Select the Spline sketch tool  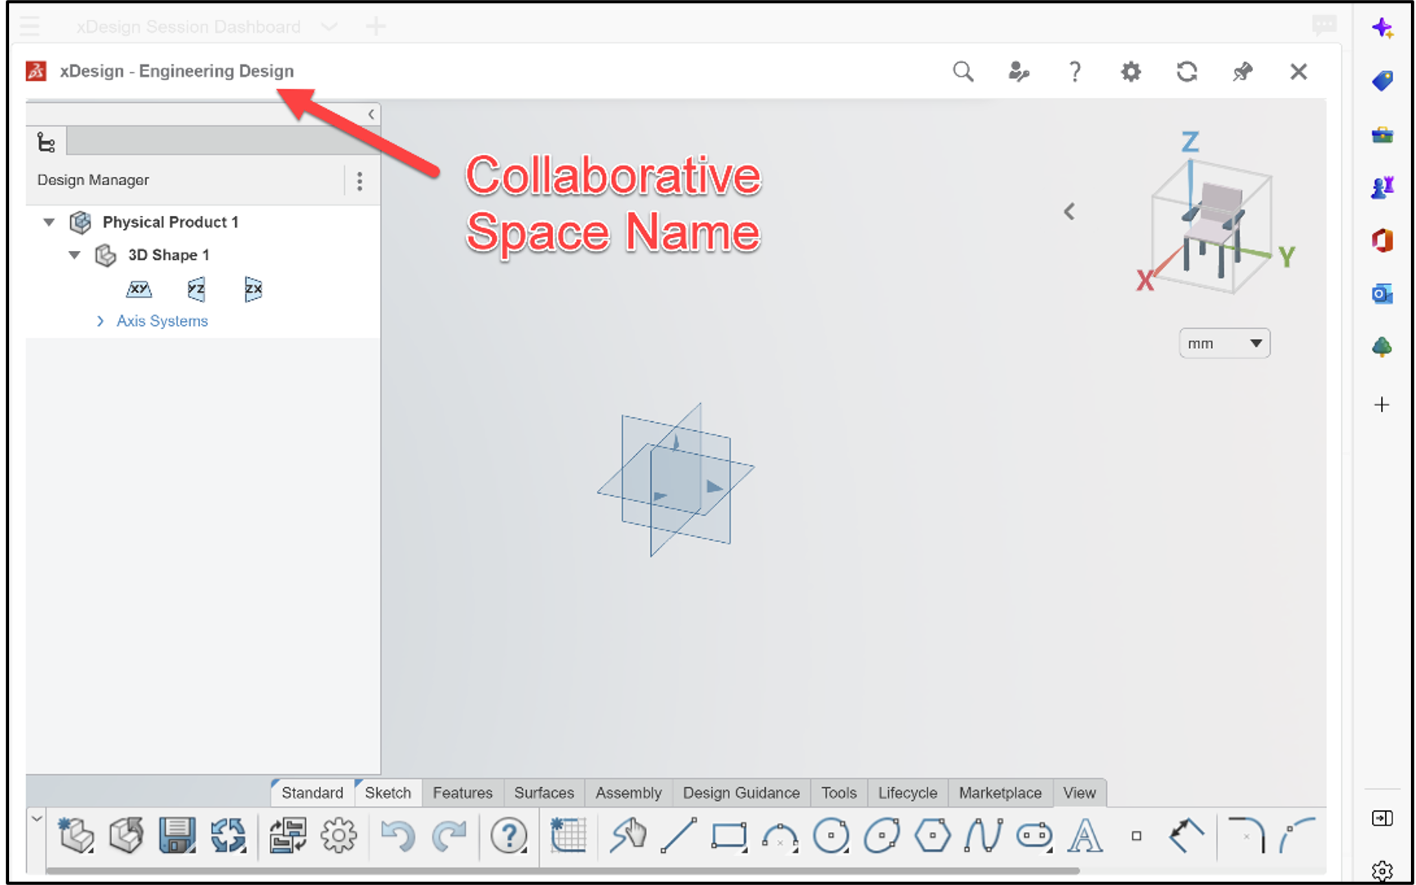tap(985, 835)
